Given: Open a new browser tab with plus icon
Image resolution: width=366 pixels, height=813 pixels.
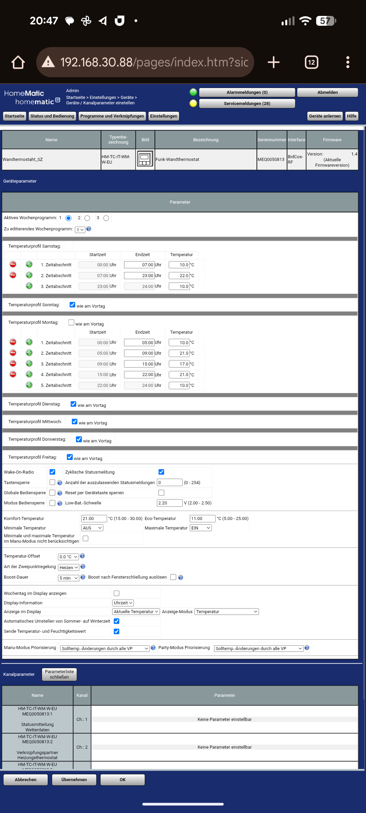Looking at the screenshot, I should [273, 62].
